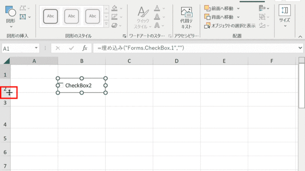305x171 pixels.
Task: Show the next row of shape styles
Action: 106,17
